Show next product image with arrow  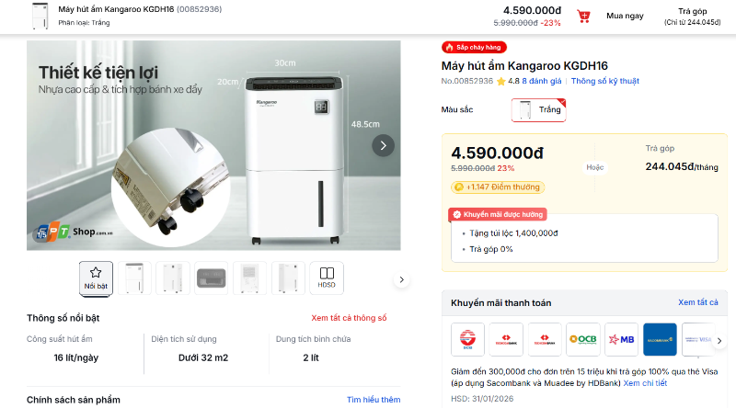click(383, 145)
